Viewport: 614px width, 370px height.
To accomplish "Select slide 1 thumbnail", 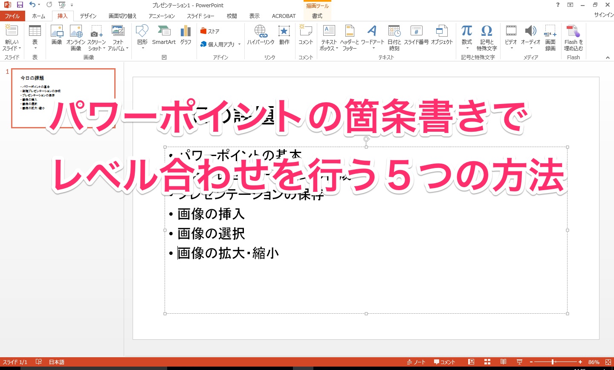I will 63,98.
